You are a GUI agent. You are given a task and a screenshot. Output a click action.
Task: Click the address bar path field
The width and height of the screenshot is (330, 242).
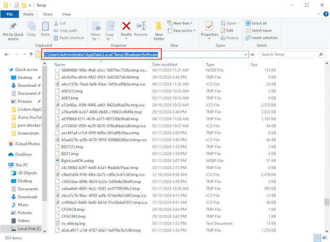142,55
